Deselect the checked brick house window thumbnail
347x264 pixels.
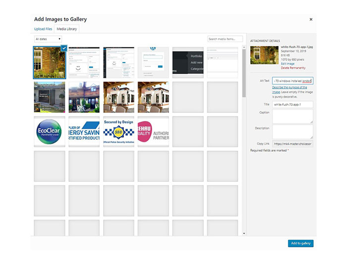(50, 62)
